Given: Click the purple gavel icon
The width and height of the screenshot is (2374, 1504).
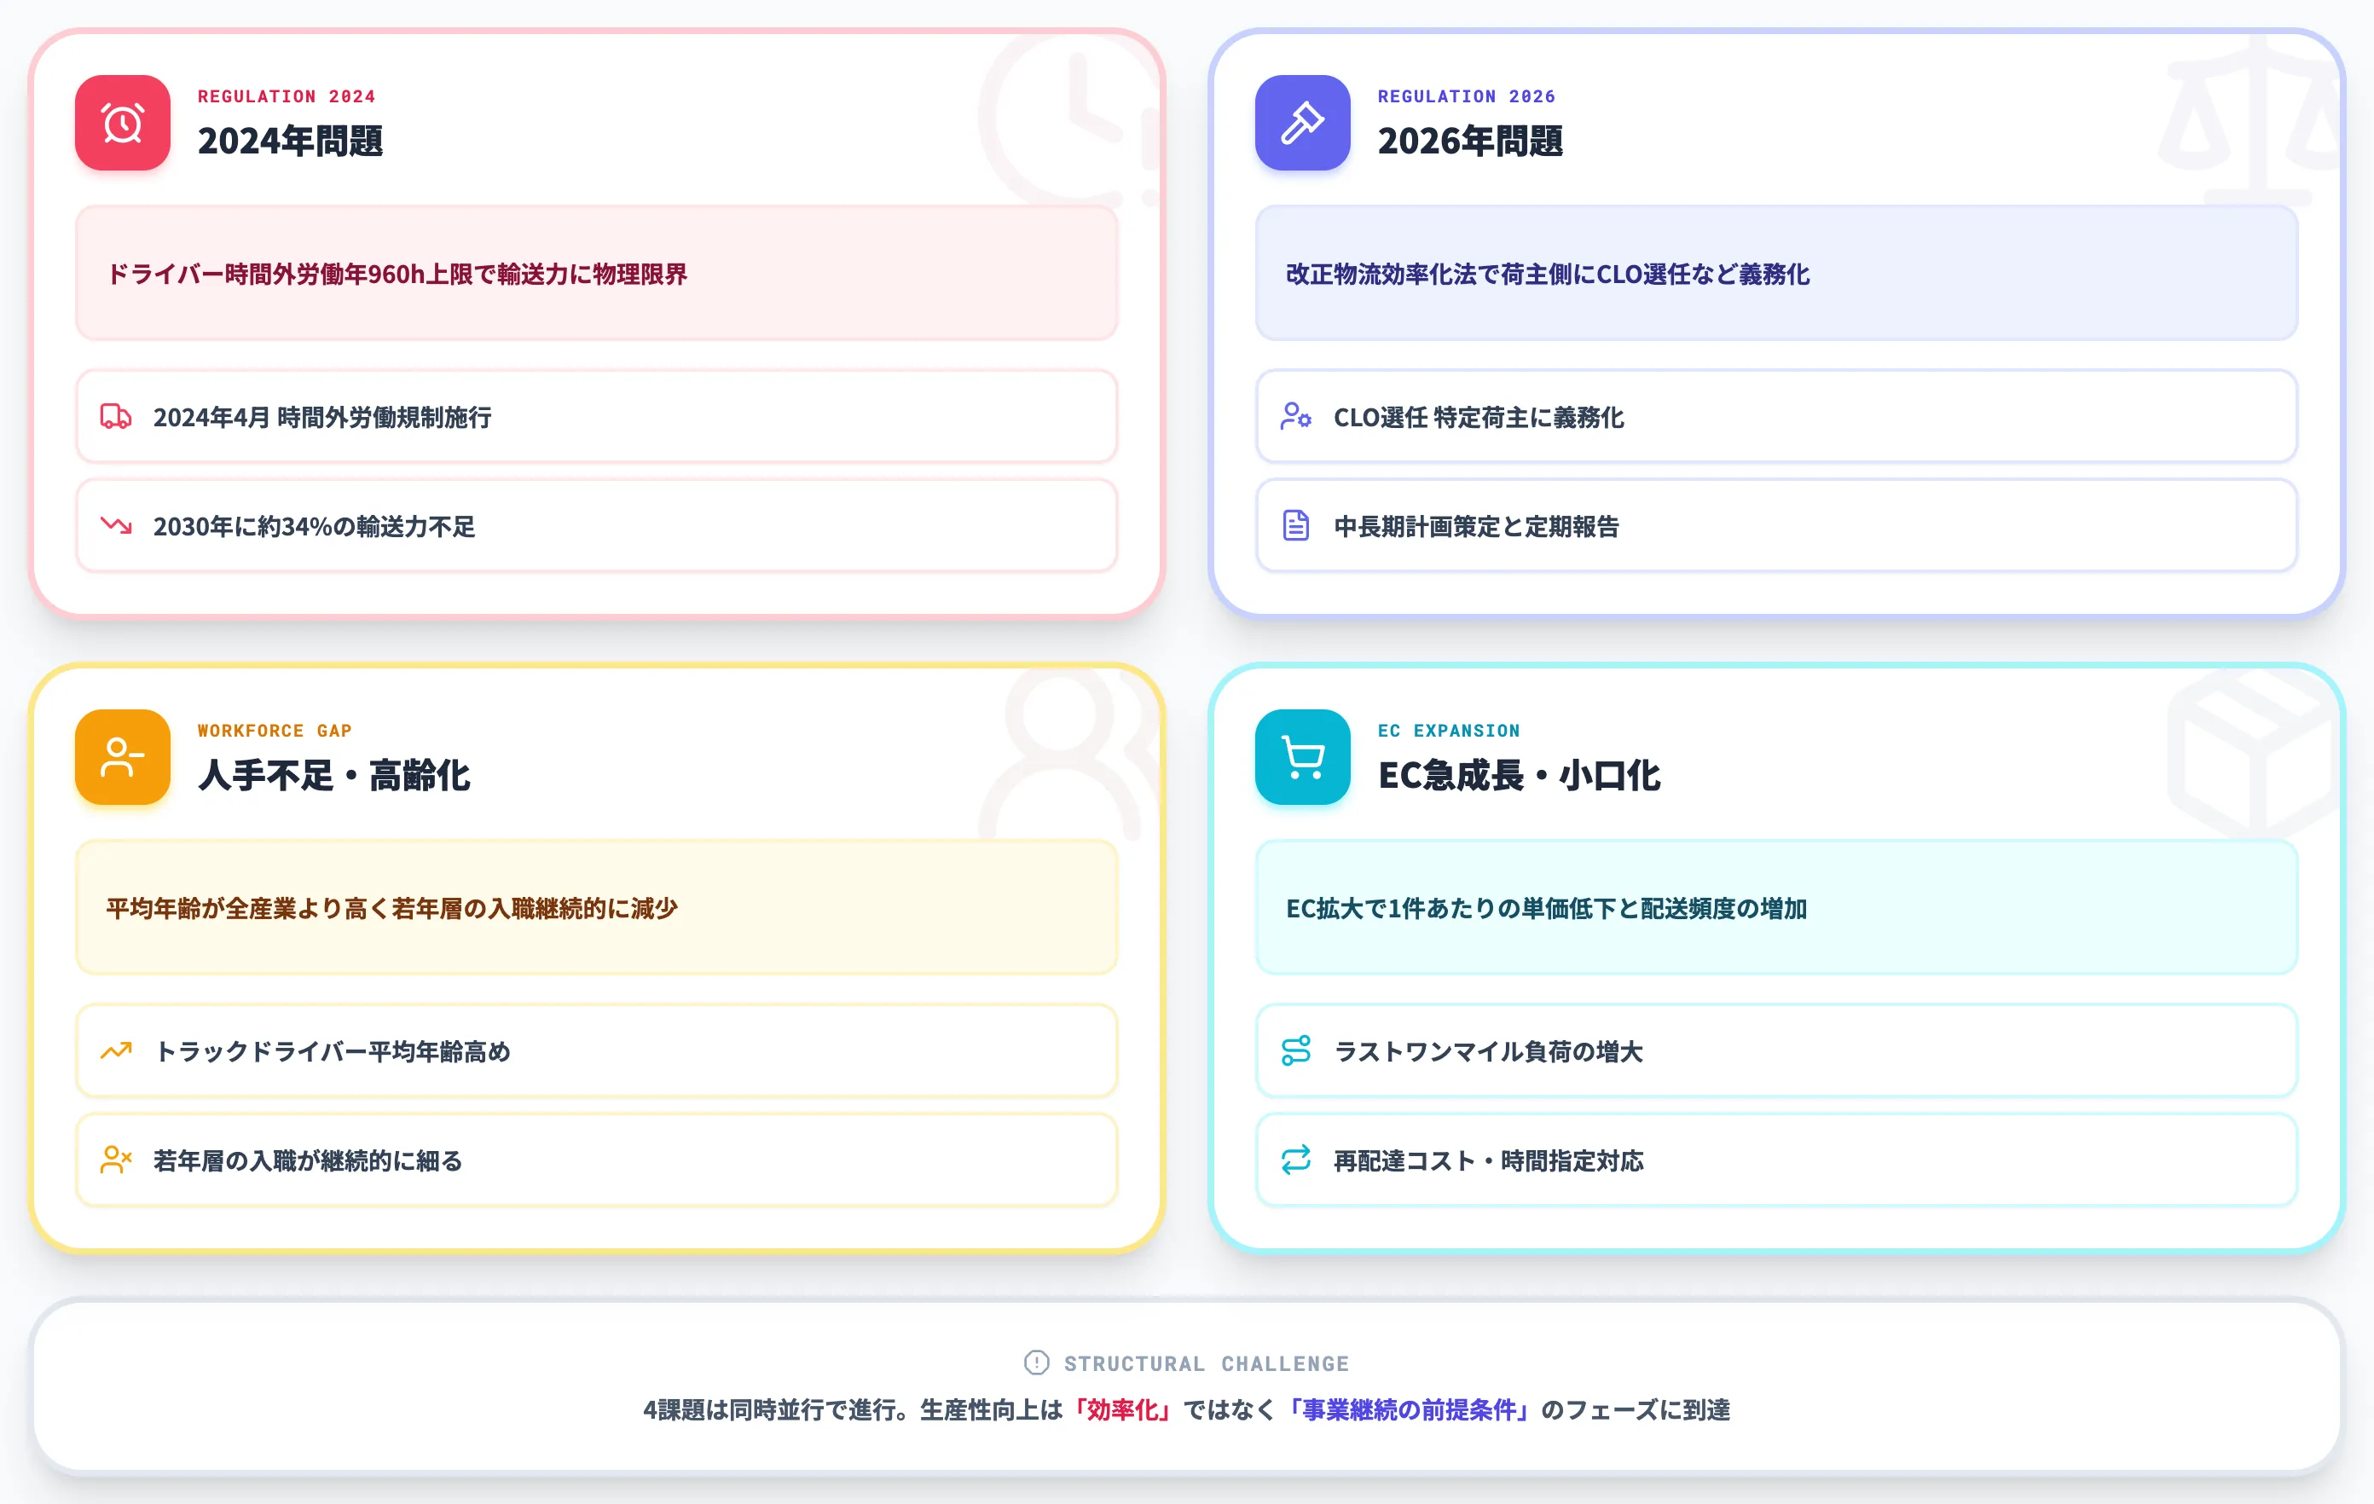Looking at the screenshot, I should pyautogui.click(x=1302, y=123).
